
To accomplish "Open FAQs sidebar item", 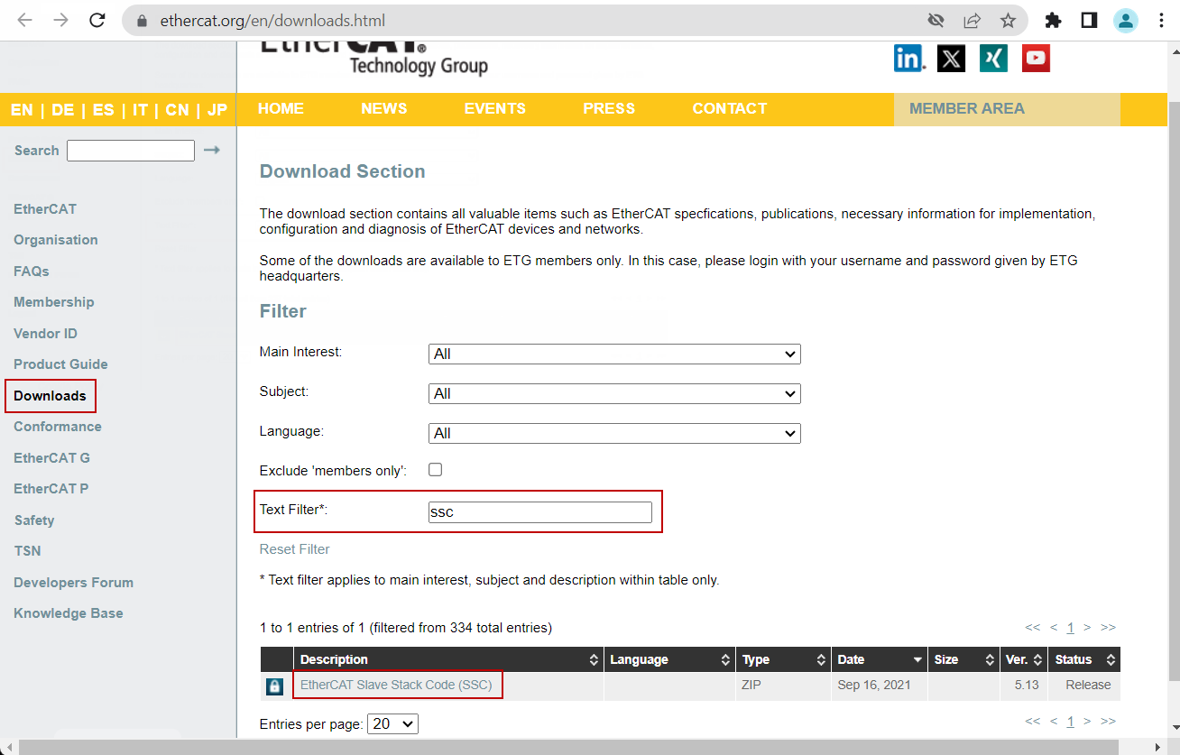I will click(32, 272).
